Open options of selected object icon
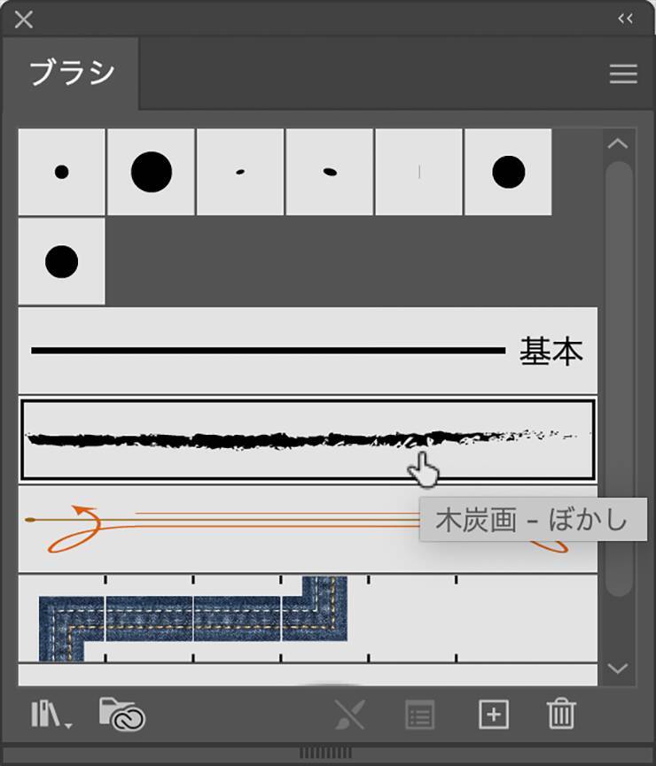Image resolution: width=656 pixels, height=766 pixels. 419,716
